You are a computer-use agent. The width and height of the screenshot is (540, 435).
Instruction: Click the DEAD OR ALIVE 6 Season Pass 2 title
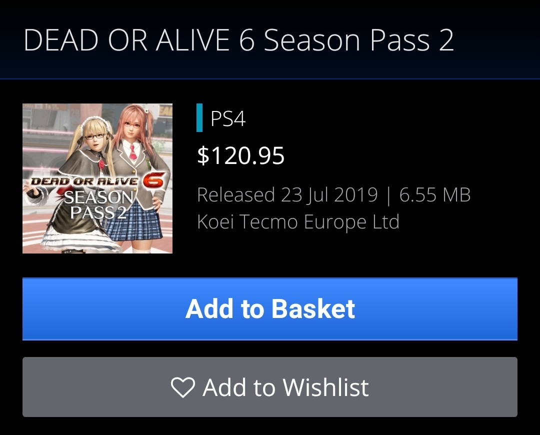point(238,40)
